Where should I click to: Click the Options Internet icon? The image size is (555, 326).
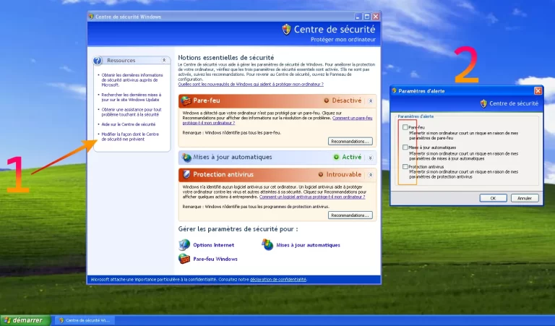(184, 244)
